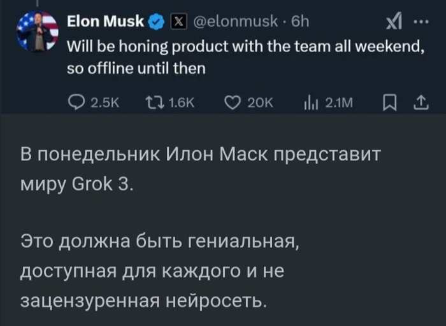Click the 20K likes count
446x326 pixels.
pos(259,102)
